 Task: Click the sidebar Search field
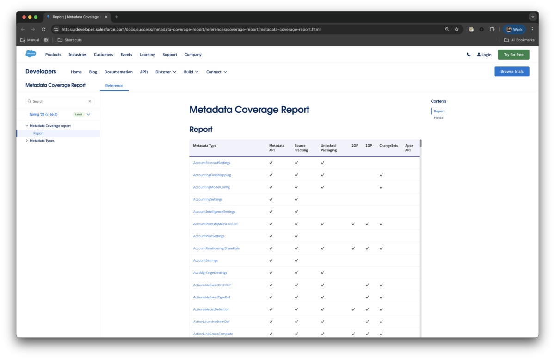pos(60,101)
